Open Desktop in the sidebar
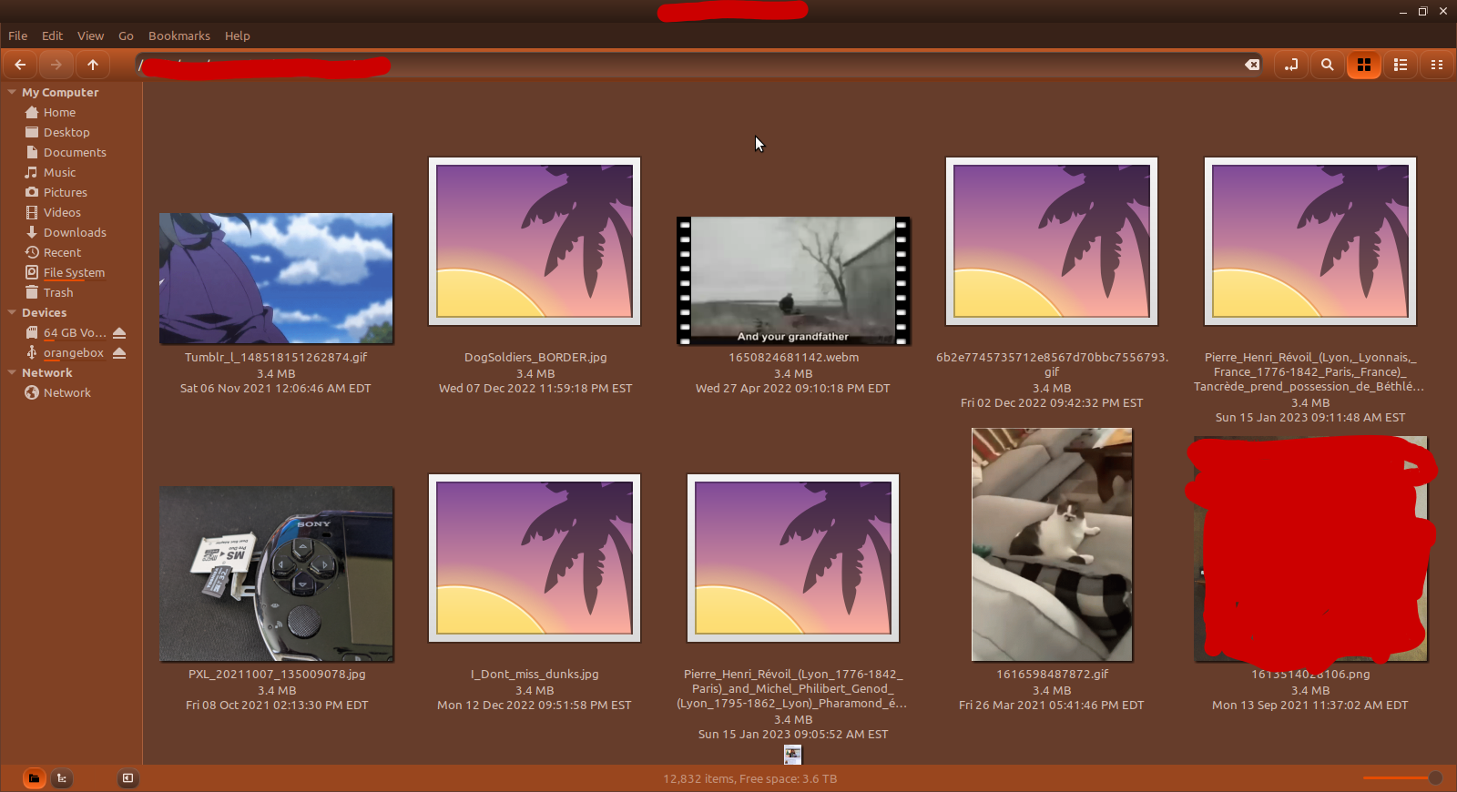Viewport: 1457px width, 792px height. pyautogui.click(x=66, y=133)
